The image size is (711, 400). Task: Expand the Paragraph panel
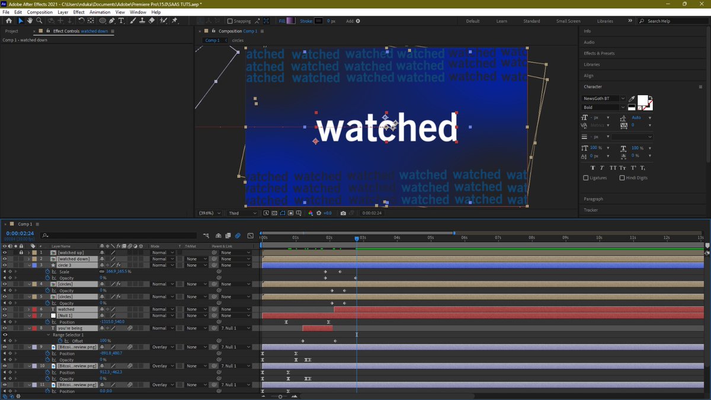tap(593, 199)
